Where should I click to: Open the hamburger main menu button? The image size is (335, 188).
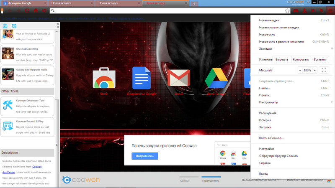[x=330, y=10]
